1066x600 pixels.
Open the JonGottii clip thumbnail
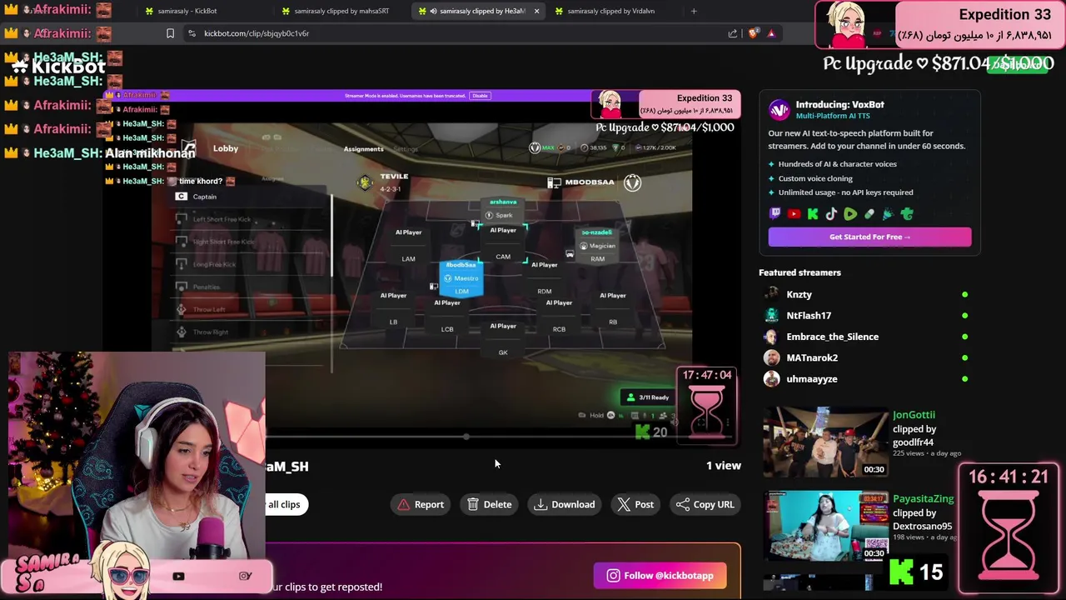click(826, 442)
